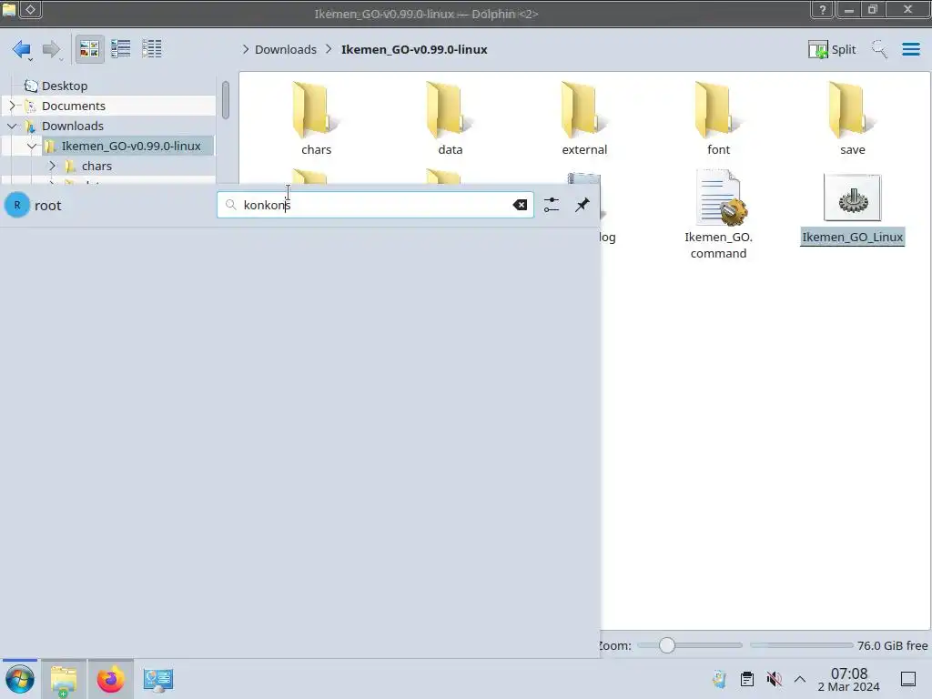932x699 pixels.
Task: Open chevron between Downloads and Ikemen_GO breadcrumb
Action: pyautogui.click(x=329, y=49)
